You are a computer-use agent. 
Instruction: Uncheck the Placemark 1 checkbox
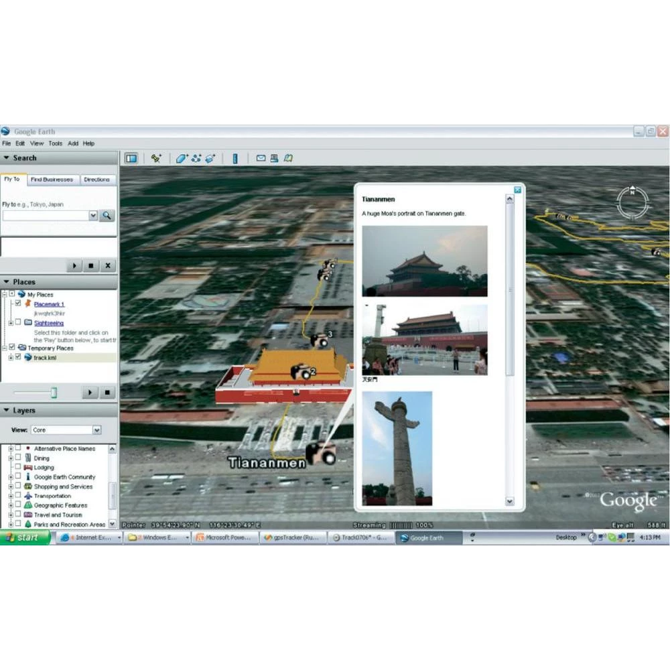click(x=18, y=304)
